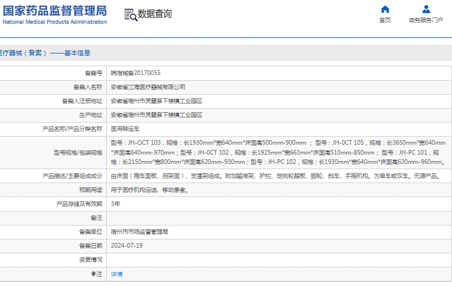
Task: Click the 首页 label
Action: pyautogui.click(x=385, y=20)
